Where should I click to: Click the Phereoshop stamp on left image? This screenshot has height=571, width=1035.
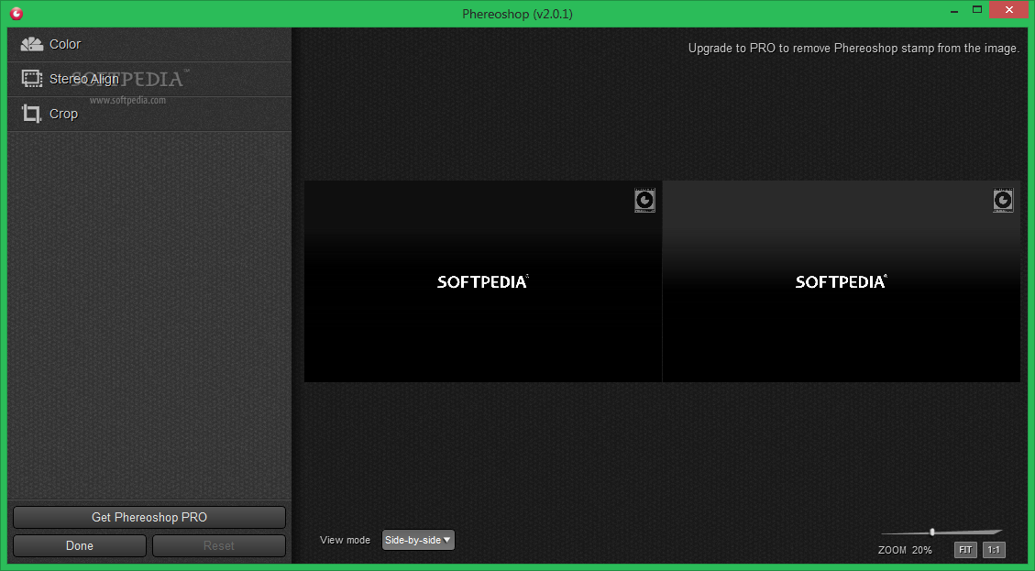[x=644, y=200]
